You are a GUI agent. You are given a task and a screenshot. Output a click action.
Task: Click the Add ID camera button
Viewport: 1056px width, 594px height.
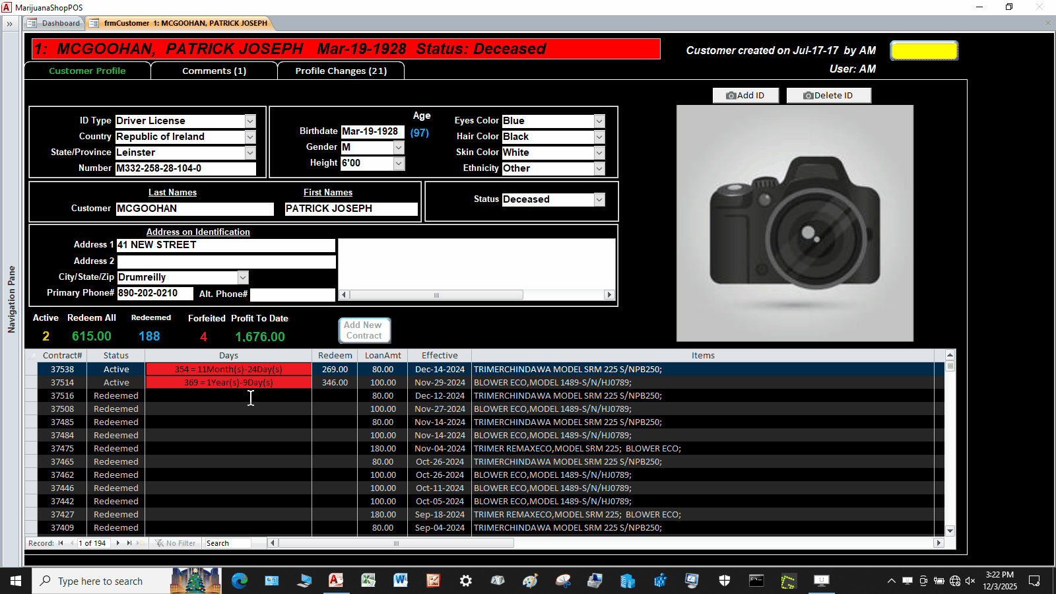[x=746, y=96]
